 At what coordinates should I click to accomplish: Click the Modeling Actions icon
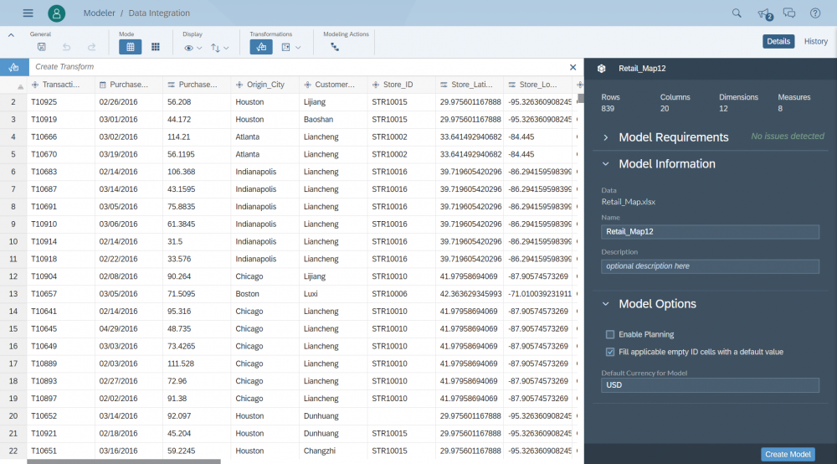click(x=335, y=48)
